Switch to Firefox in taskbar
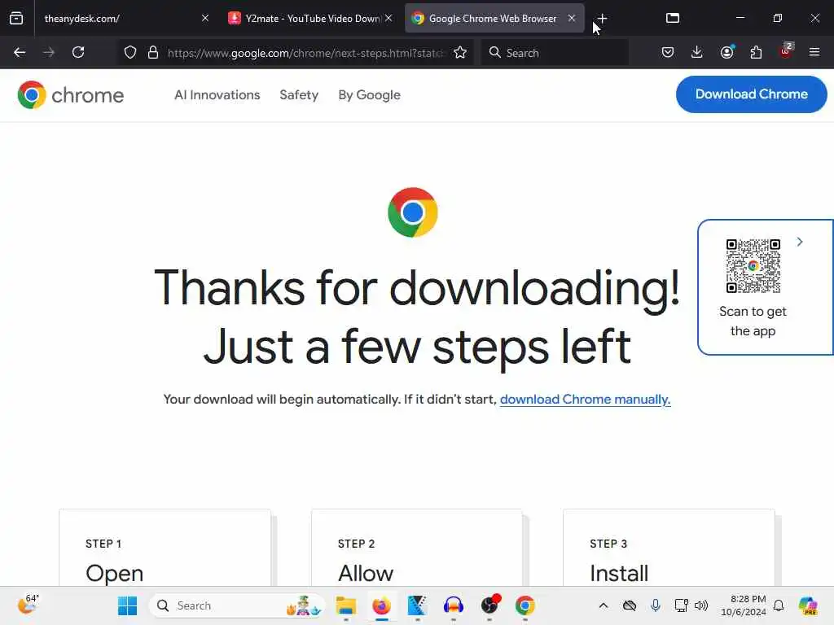 [x=381, y=605]
